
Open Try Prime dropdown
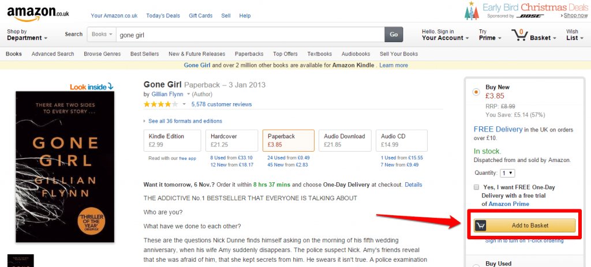490,35
